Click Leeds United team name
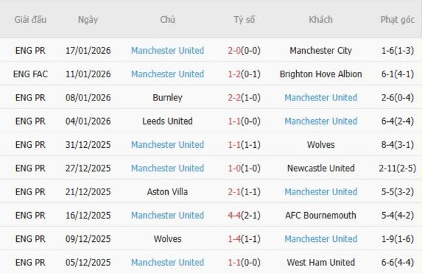 (167, 121)
